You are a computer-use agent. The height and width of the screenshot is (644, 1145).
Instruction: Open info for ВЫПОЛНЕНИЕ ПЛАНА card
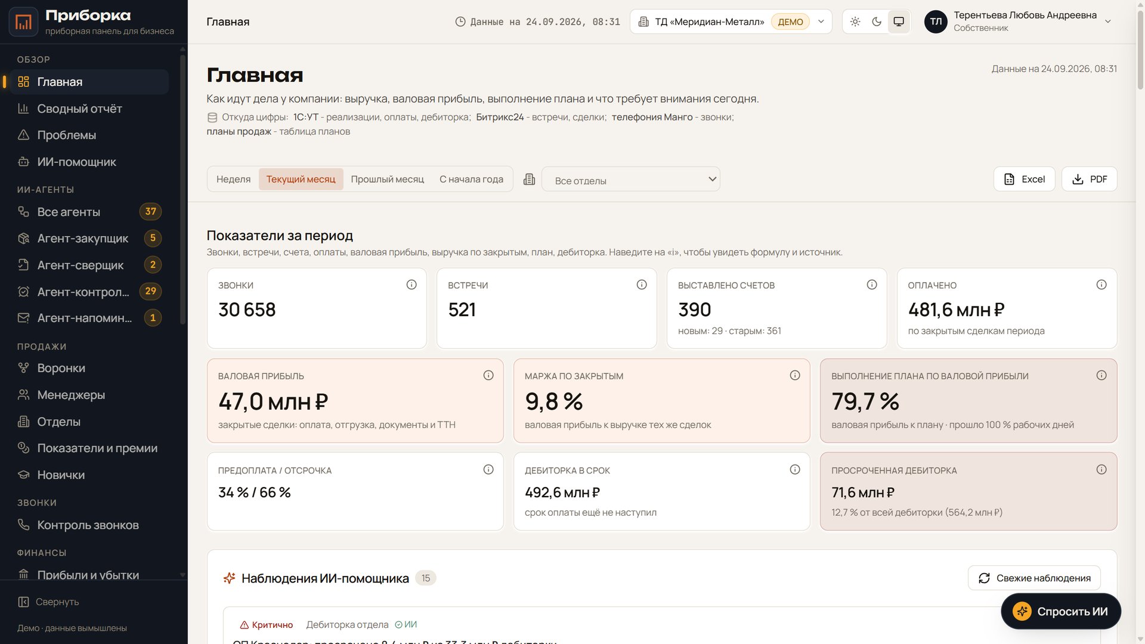click(x=1101, y=376)
